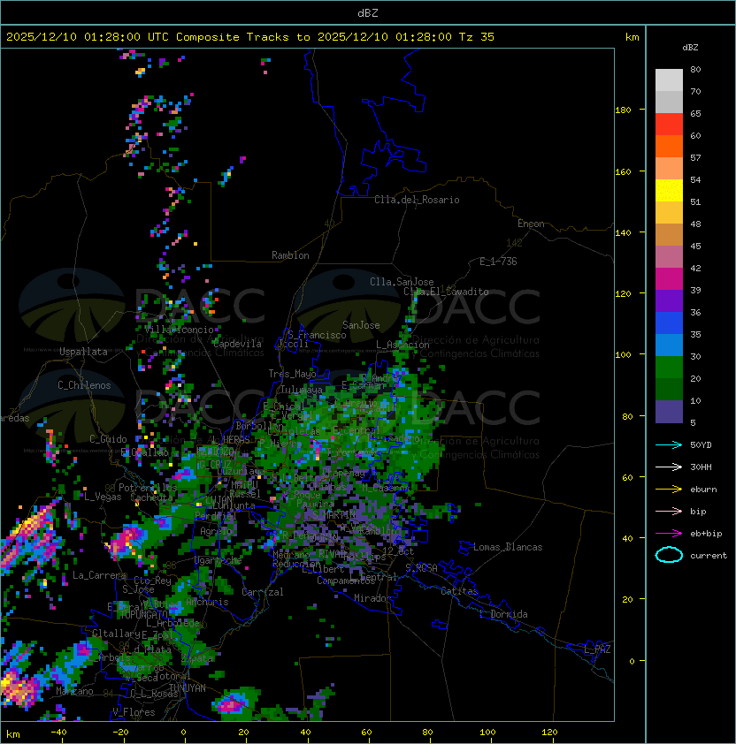Pick the light grey 70–80 dBZ swatch
The width and height of the screenshot is (736, 744).
[x=669, y=80]
